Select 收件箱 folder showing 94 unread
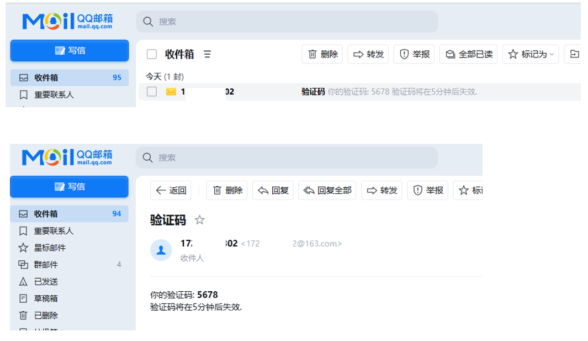 (70, 214)
